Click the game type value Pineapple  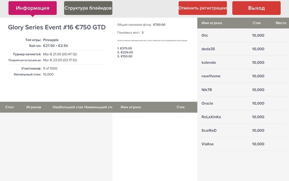(51, 40)
